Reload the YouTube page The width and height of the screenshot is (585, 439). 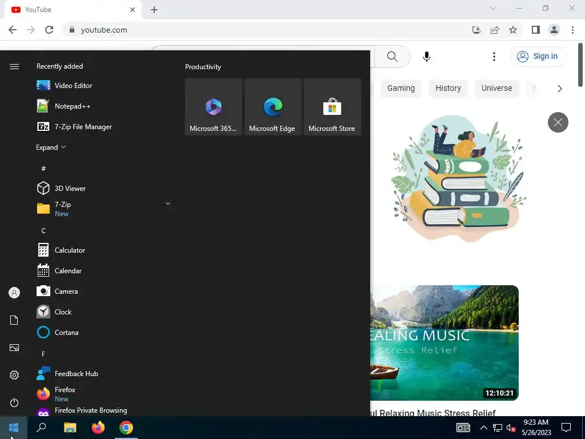[49, 30]
